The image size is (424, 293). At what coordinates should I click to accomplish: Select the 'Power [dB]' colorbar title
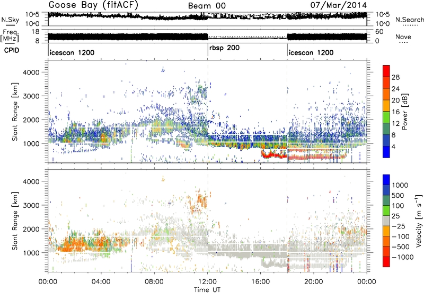tap(404, 112)
